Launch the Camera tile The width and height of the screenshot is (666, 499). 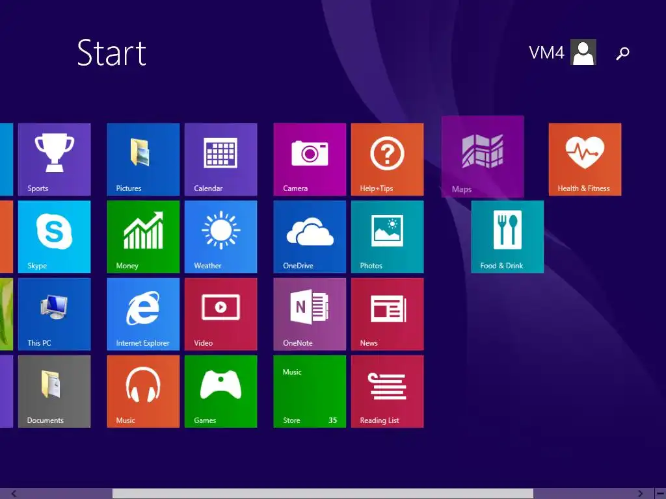(x=310, y=160)
